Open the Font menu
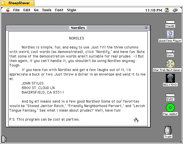This screenshot has width=183, height=144. point(59,10)
